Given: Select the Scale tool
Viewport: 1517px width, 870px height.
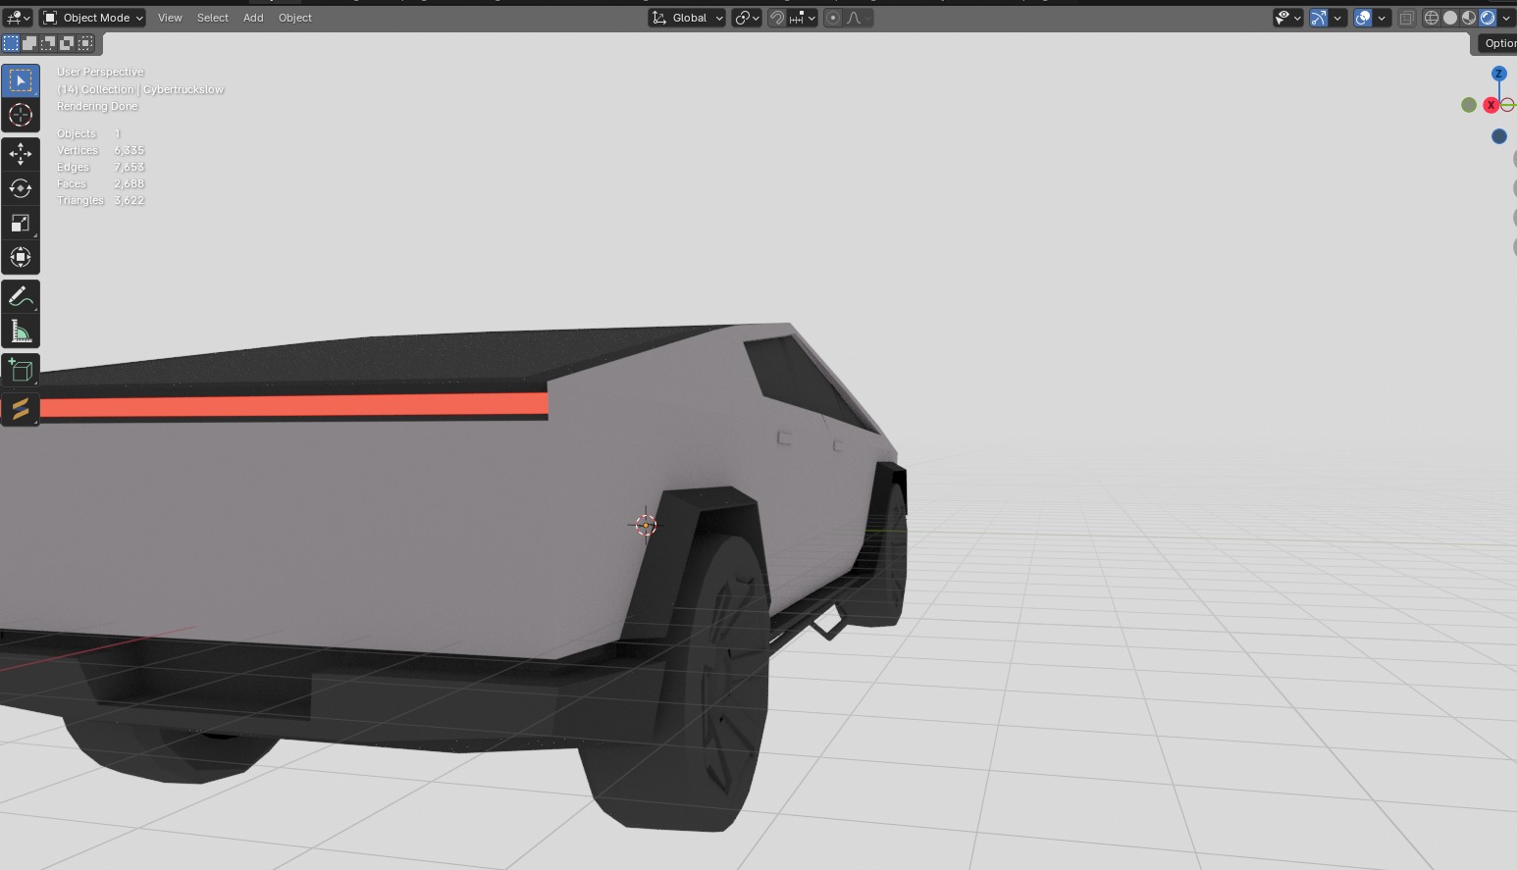Looking at the screenshot, I should click(21, 223).
